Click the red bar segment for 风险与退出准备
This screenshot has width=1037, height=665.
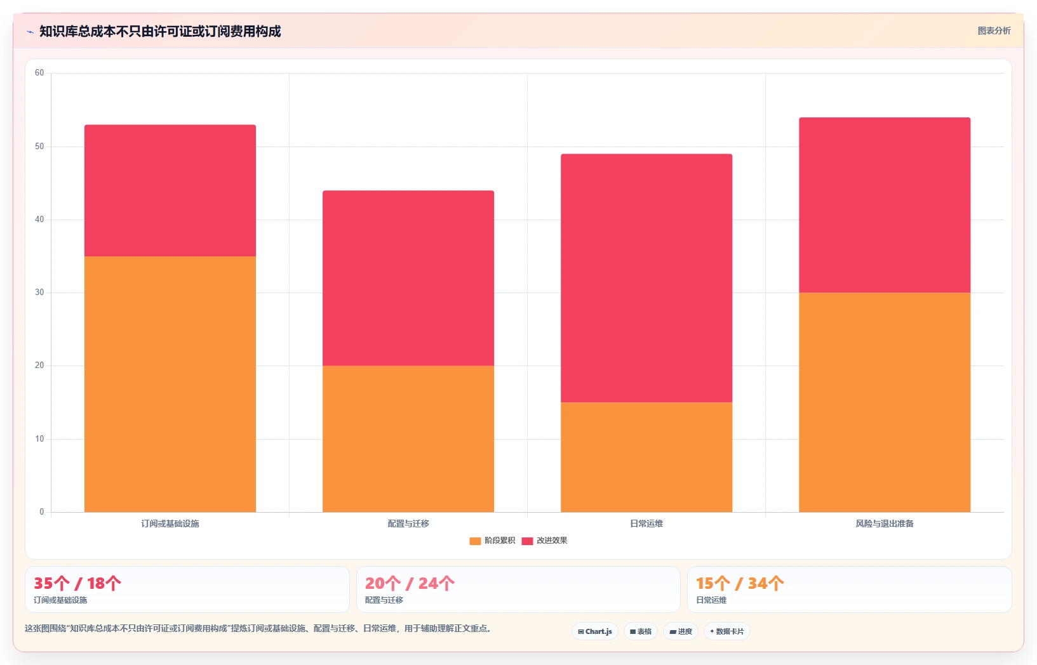(x=885, y=205)
